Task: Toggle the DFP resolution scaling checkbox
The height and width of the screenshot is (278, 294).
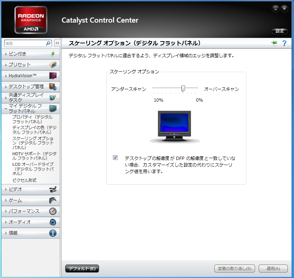Action: click(x=115, y=158)
